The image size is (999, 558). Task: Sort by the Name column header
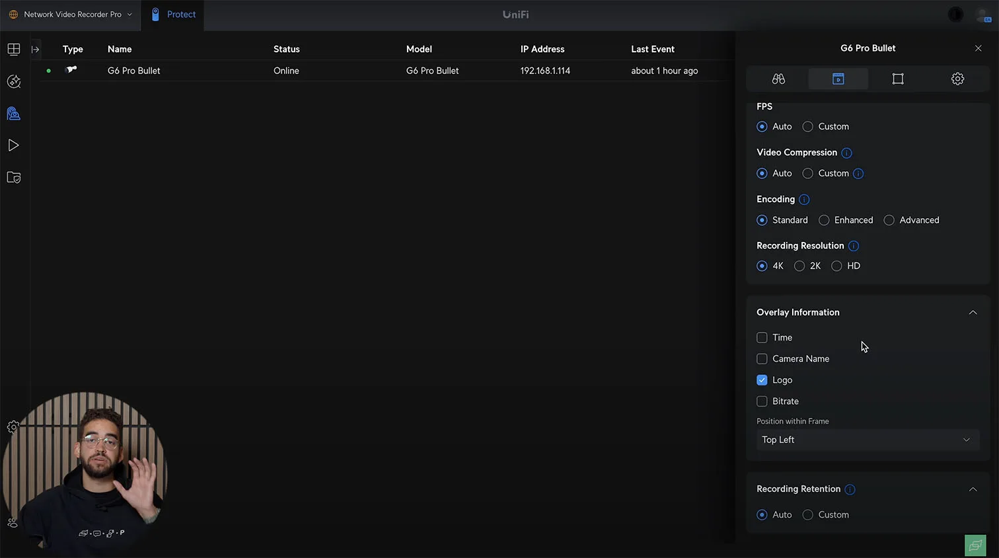(x=120, y=49)
